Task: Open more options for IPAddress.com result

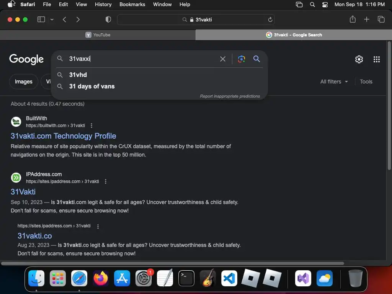Action: 106,181
